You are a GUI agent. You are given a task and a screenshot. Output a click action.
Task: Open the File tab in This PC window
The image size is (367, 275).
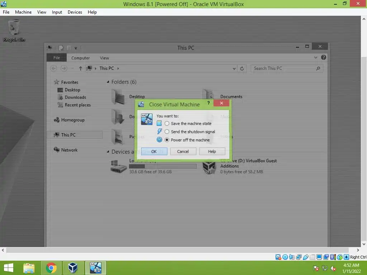point(57,58)
